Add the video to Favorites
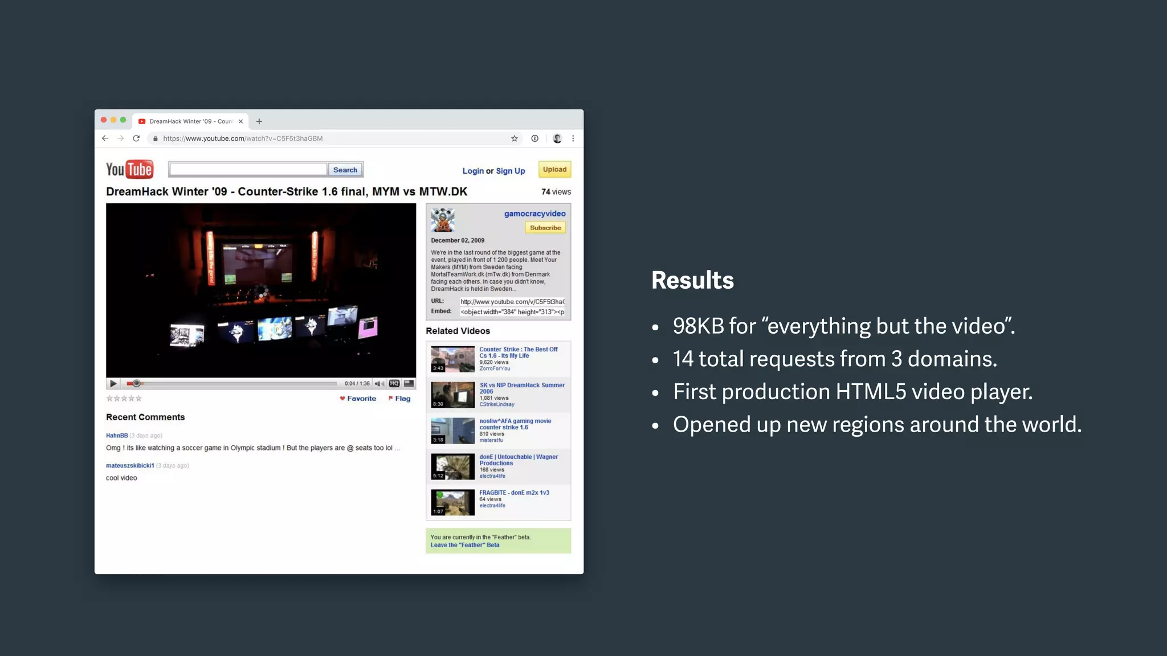Viewport: 1167px width, 656px height. click(x=358, y=399)
